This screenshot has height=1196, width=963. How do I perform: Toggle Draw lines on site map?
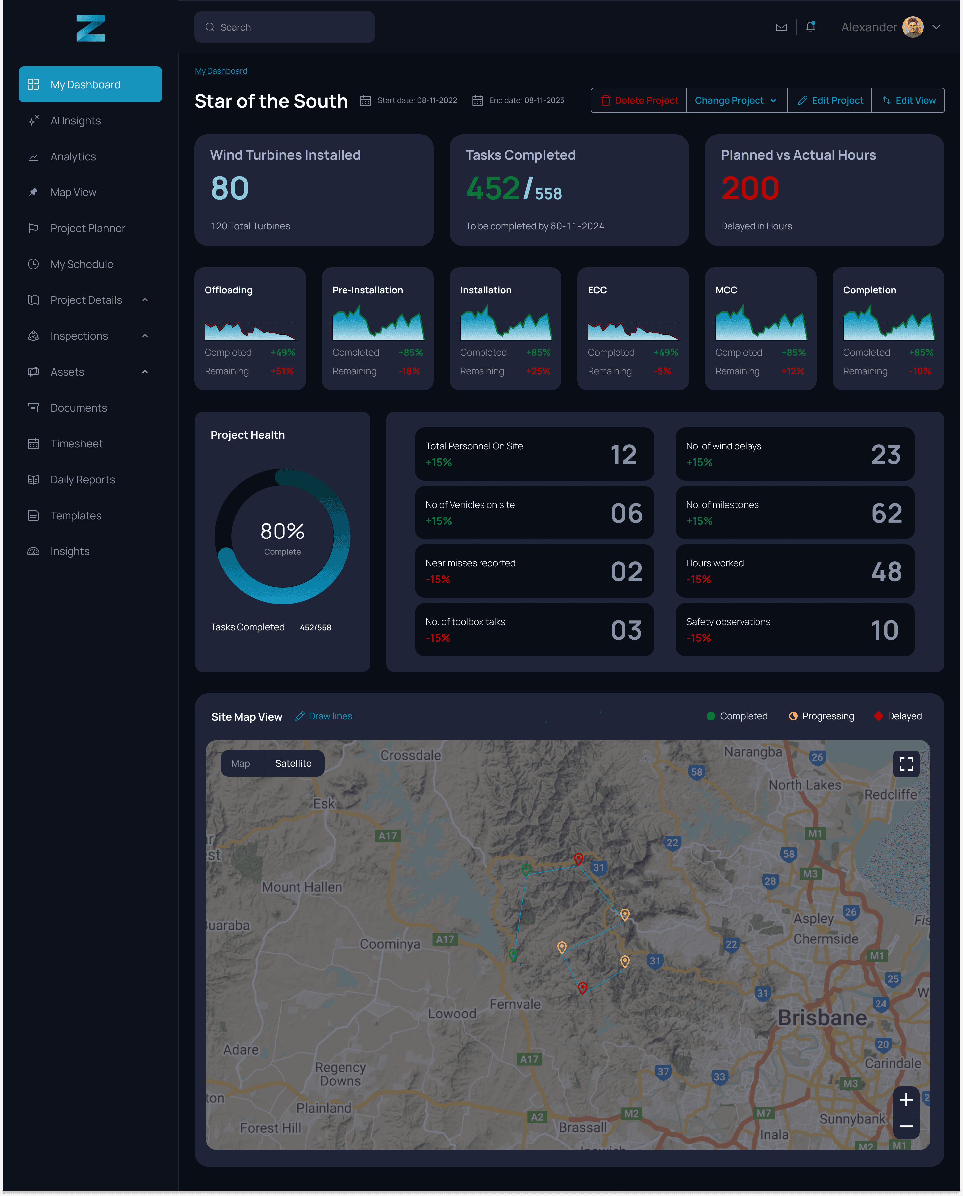[x=324, y=716]
